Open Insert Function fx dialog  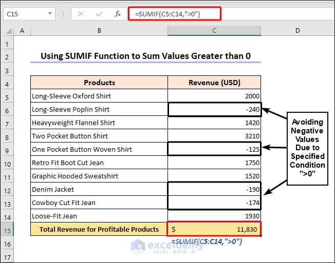click(118, 14)
